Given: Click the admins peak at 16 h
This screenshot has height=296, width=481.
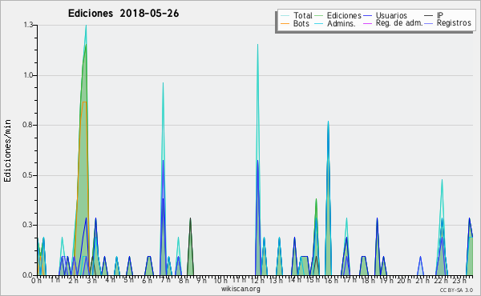Looking at the screenshot, I should point(328,122).
